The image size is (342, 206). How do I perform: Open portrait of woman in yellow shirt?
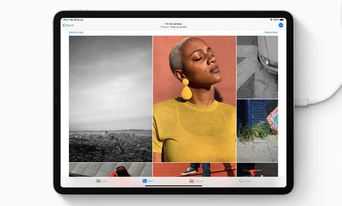194,99
